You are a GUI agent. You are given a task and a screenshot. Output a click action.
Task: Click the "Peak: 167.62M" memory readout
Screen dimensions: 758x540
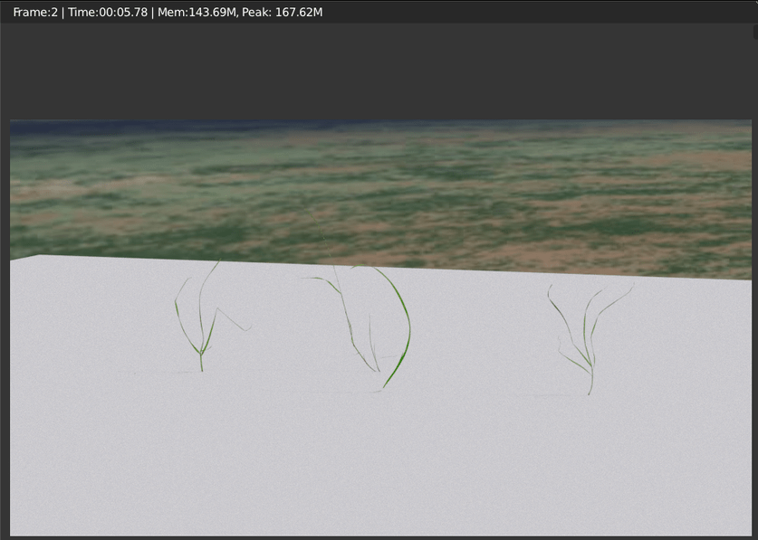coord(283,12)
